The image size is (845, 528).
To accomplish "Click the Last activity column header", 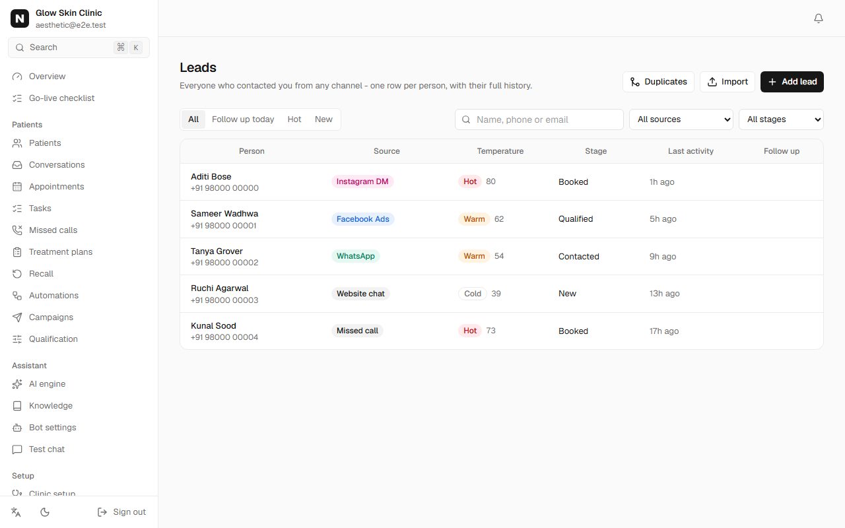I will click(691, 151).
